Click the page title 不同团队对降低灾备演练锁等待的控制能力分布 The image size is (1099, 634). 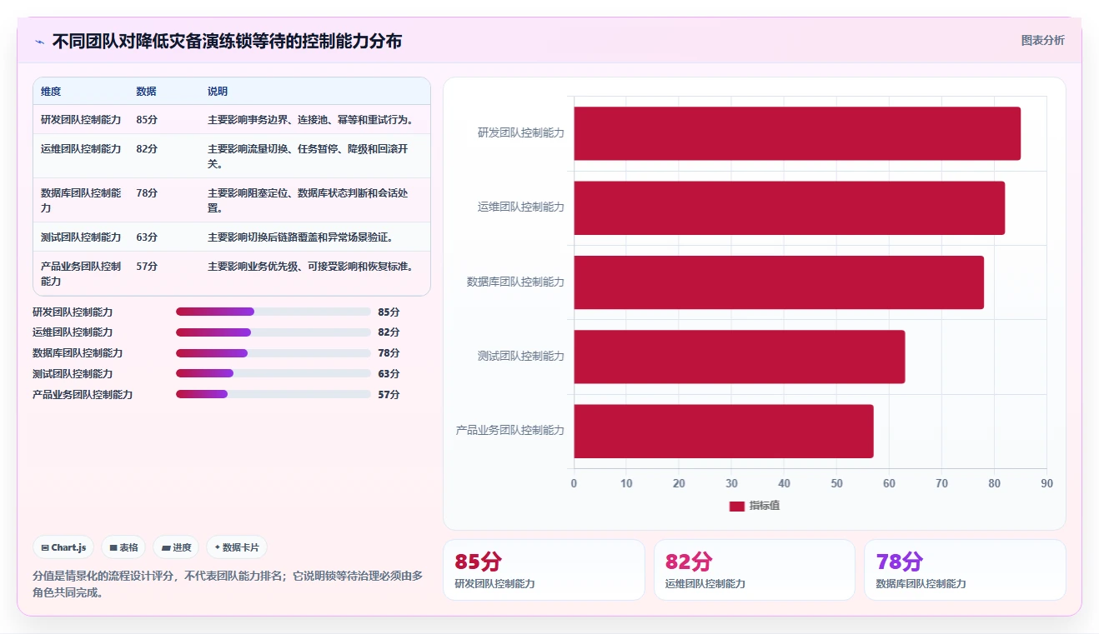227,42
